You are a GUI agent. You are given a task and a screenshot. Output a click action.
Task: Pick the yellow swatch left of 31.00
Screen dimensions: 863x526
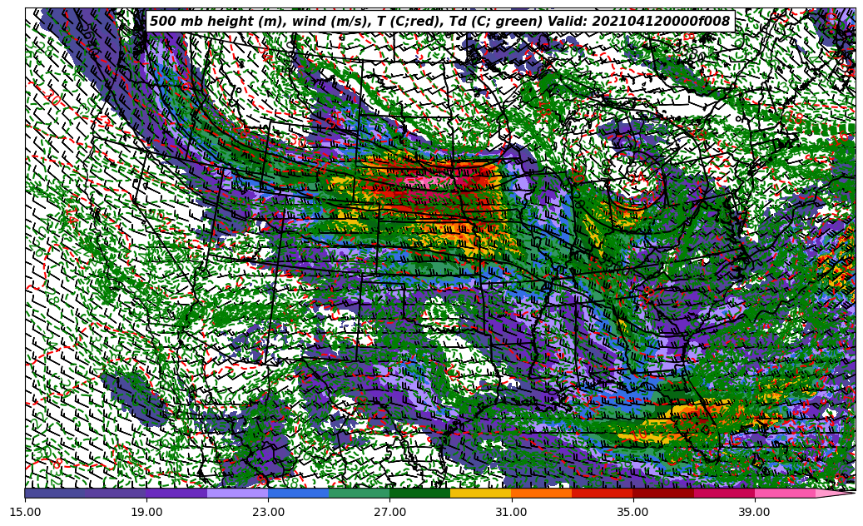(x=480, y=494)
